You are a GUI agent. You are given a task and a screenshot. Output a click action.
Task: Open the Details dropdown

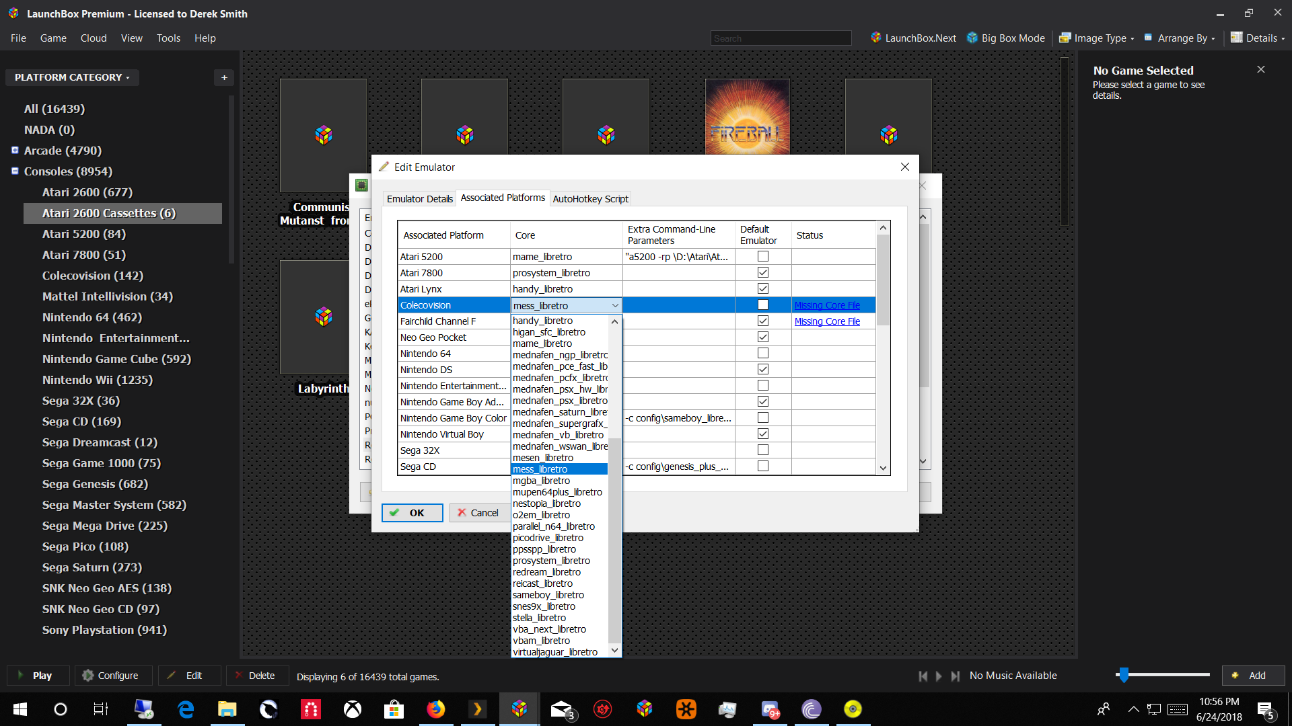[1258, 38]
